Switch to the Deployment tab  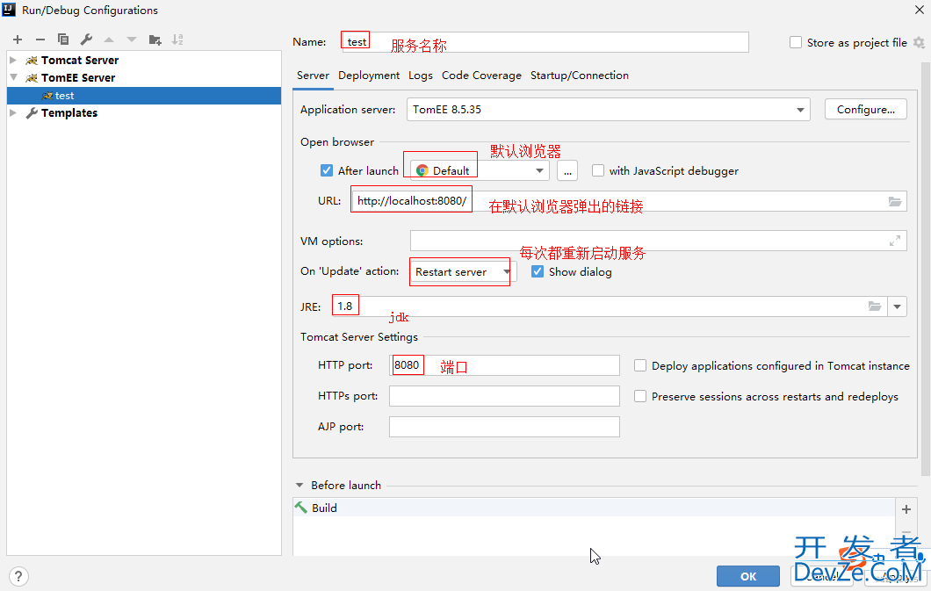(369, 76)
